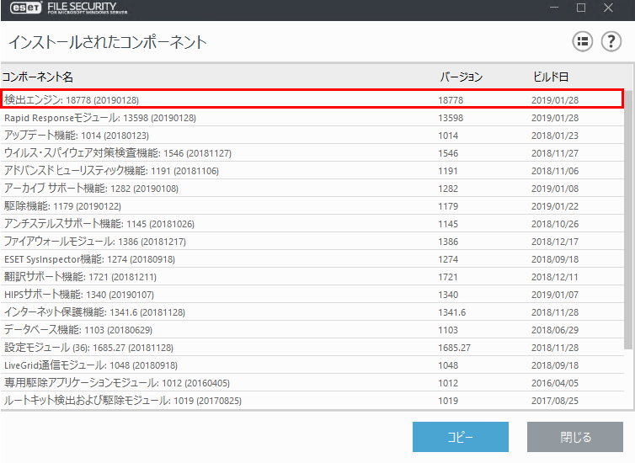Minimize the ESET window
The image size is (635, 463).
click(552, 8)
